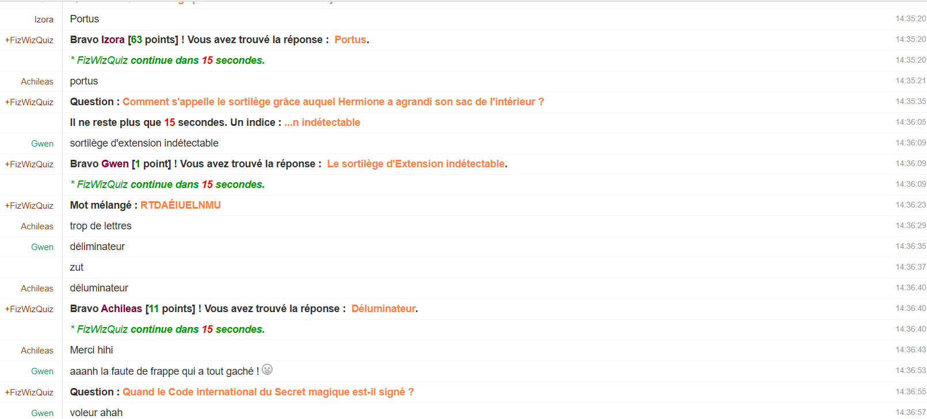This screenshot has width=927, height=419.
Task: Click +FizWizQuiz beside the Bravo Achileas message
Action: pyautogui.click(x=29, y=309)
